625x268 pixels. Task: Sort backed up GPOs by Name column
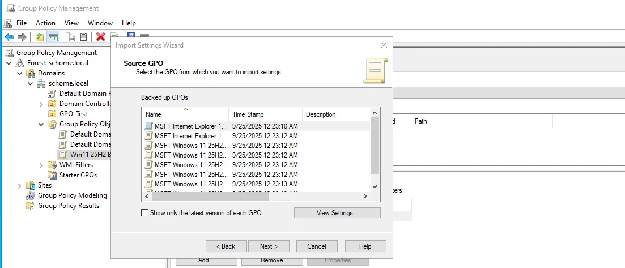pyautogui.click(x=185, y=114)
